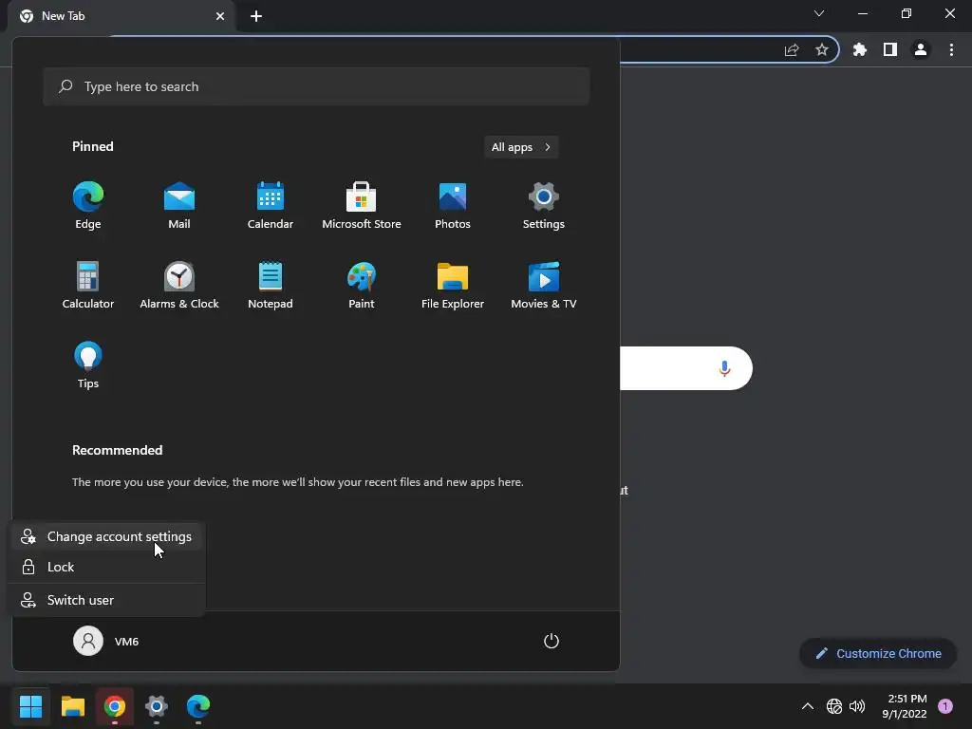Open Chrome profile icon
972x729 pixels.
(921, 49)
